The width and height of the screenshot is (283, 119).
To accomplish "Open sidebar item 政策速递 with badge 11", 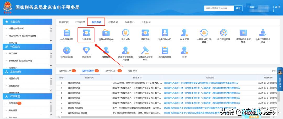I will [15, 103].
